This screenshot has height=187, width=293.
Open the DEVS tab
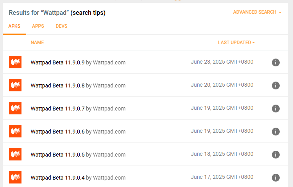61,26
